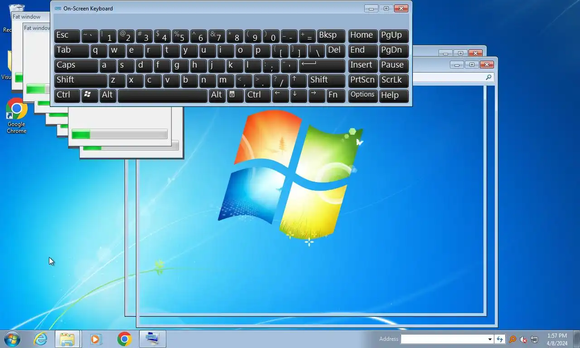This screenshot has width=580, height=348.
Task: Hit the left arrow key on the keyboard
Action: click(280, 95)
